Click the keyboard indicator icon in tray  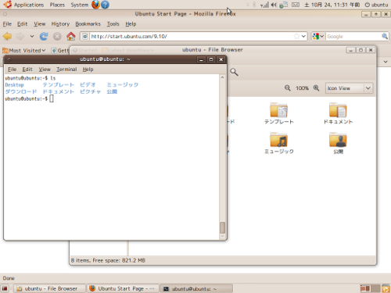(x=296, y=5)
